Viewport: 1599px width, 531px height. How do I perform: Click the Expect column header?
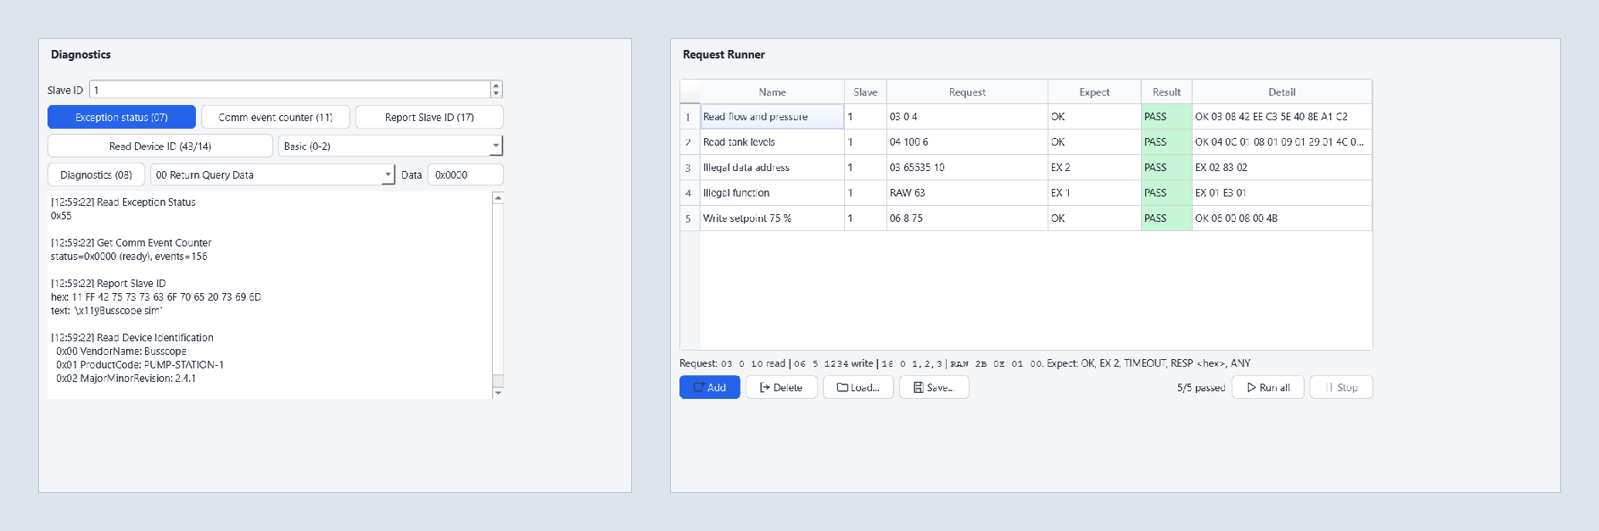(1094, 91)
